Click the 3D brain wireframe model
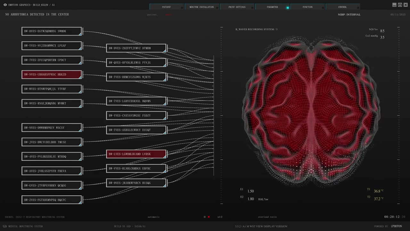 [x=311, y=112]
